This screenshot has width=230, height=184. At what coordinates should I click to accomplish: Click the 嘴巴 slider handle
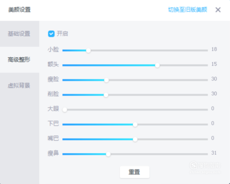coord(135,140)
